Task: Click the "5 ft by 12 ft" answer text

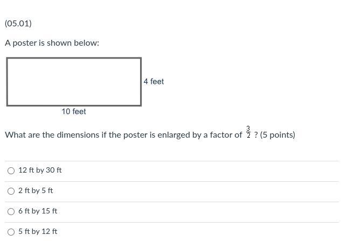Action: (x=38, y=231)
